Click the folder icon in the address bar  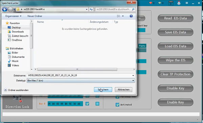18,9
